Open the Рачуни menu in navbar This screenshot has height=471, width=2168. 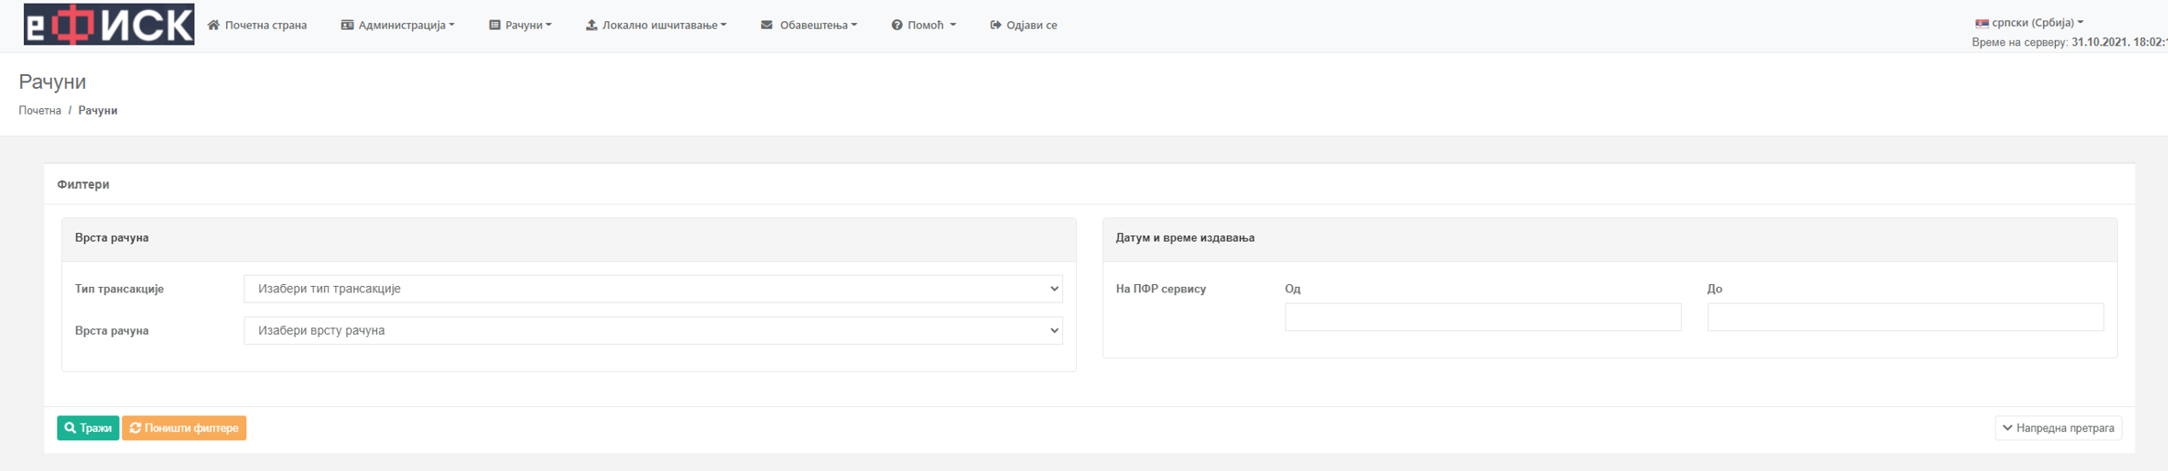point(520,25)
